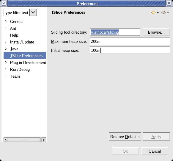
Task: Select the Install/Update category
Action: [22, 42]
